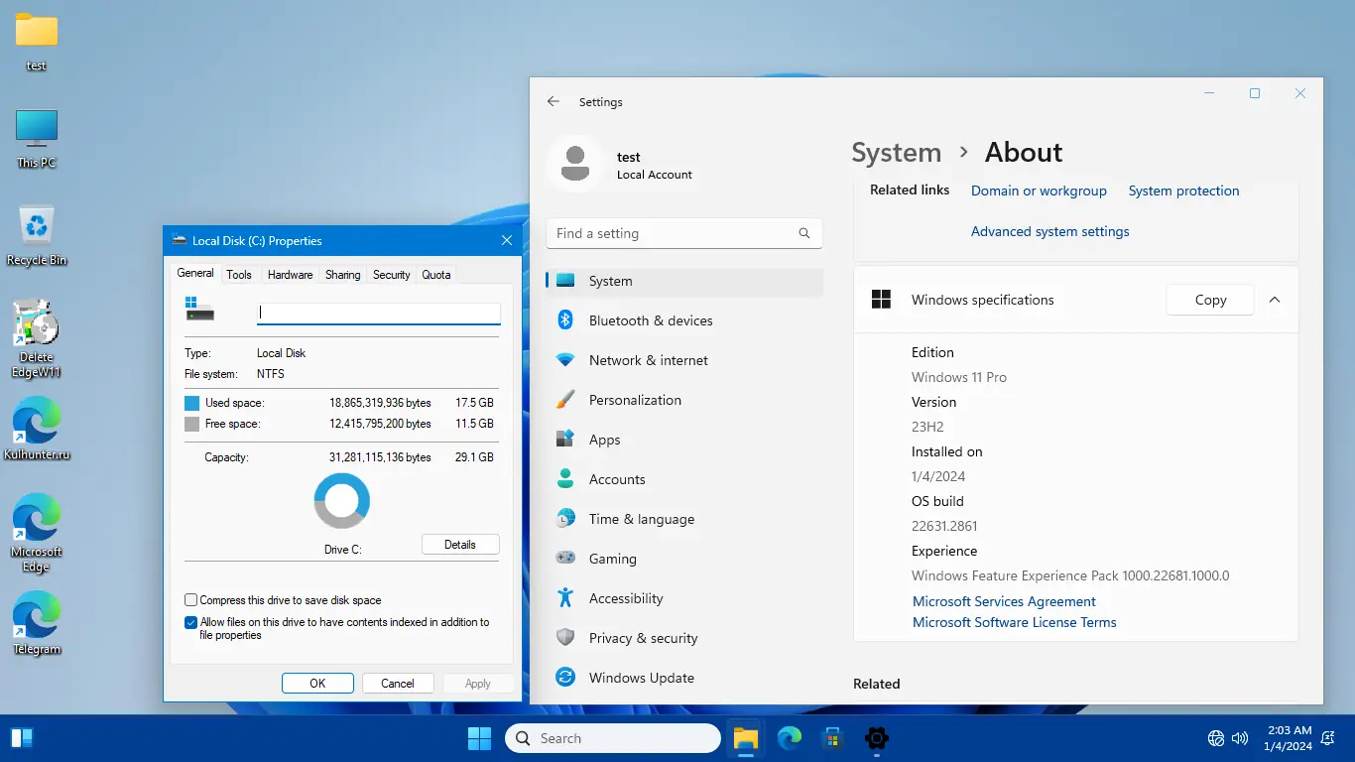
Task: Switch to the Quota tab
Action: coord(436,275)
